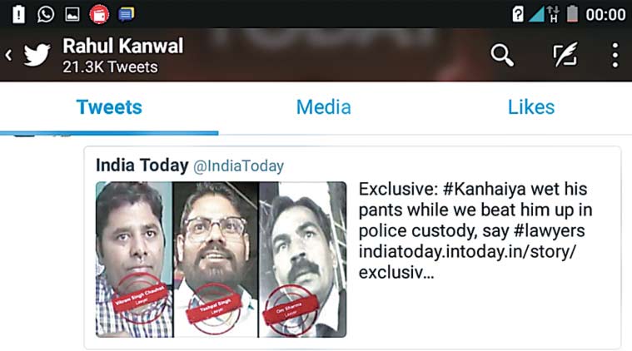Viewport: 632px width, 351px height.
Task: Switch to the Media tab
Action: click(x=324, y=107)
